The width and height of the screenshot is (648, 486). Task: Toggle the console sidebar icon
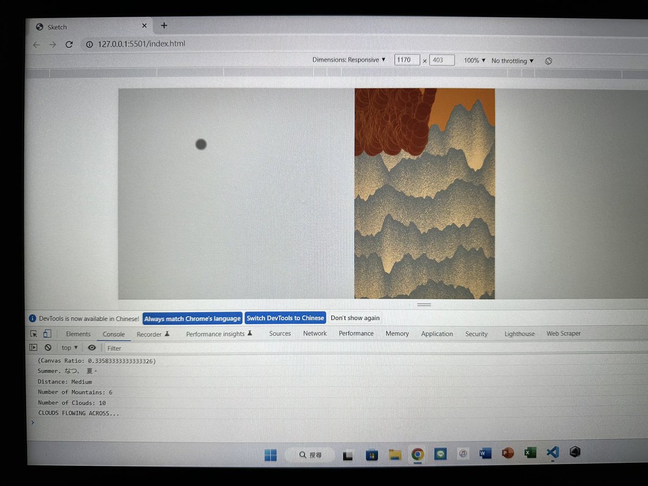33,348
